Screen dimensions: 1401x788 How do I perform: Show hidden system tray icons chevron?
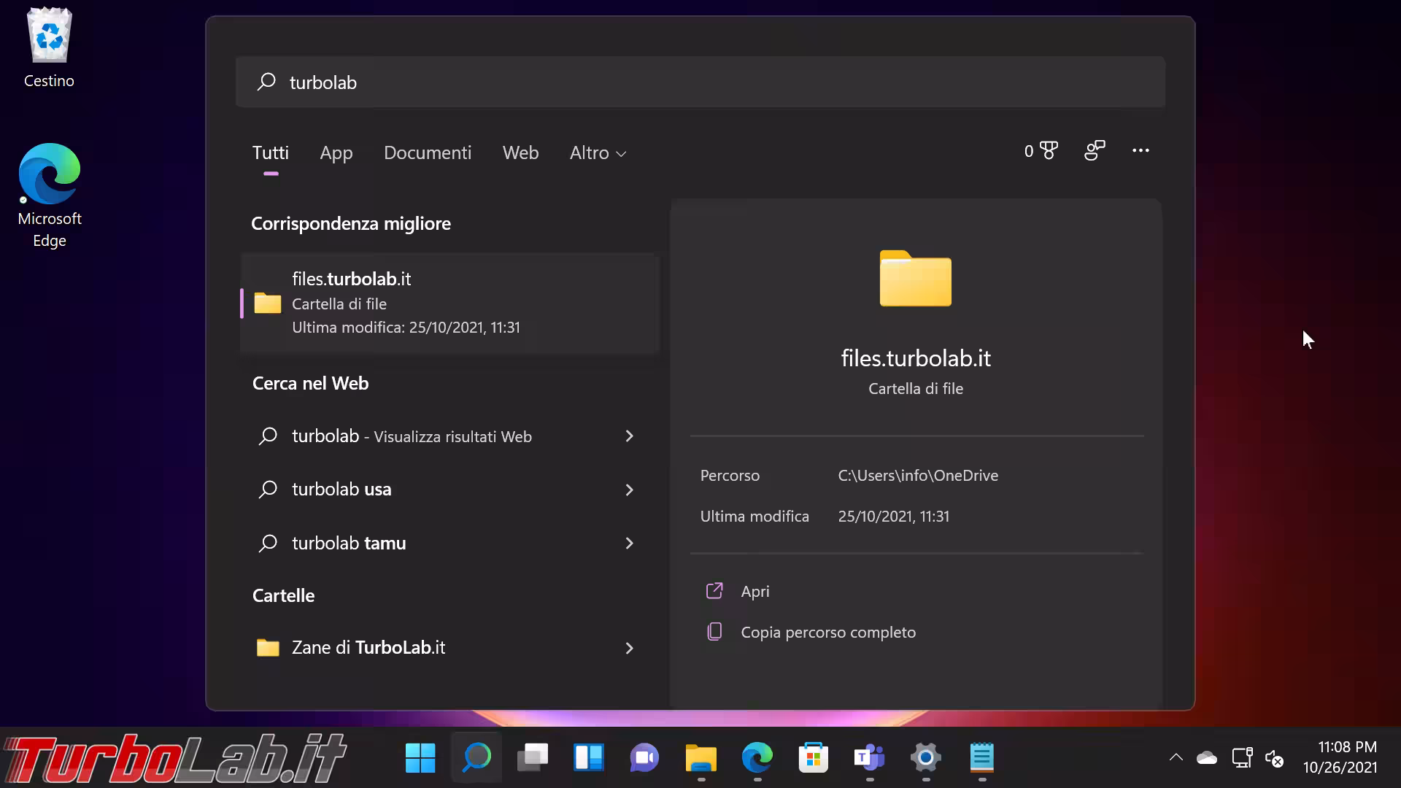pos(1176,758)
